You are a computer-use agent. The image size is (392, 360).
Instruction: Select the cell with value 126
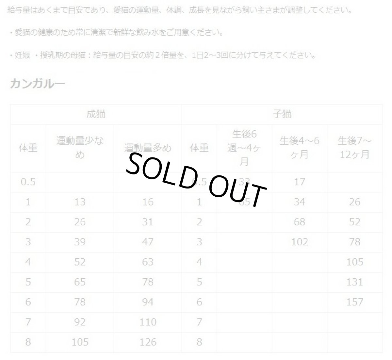tap(148, 342)
